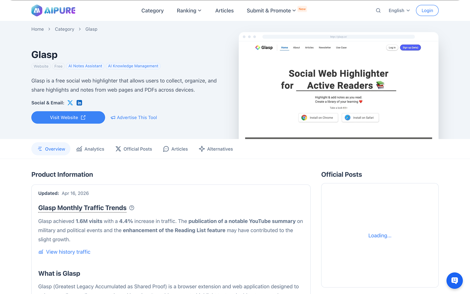The width and height of the screenshot is (470, 294).
Task: Open the search magnifier icon
Action: pos(378,10)
